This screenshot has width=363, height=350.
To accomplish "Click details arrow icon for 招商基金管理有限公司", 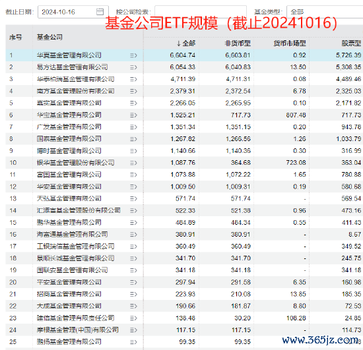I will tap(133, 294).
